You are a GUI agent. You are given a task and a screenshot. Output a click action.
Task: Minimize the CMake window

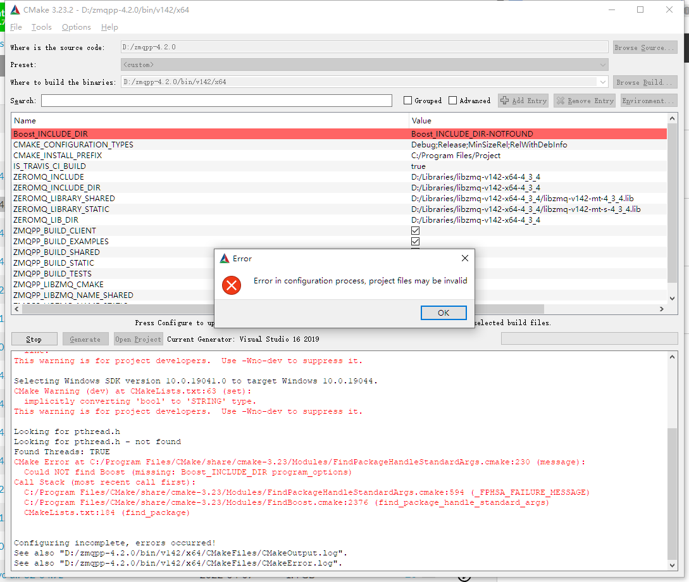click(612, 9)
